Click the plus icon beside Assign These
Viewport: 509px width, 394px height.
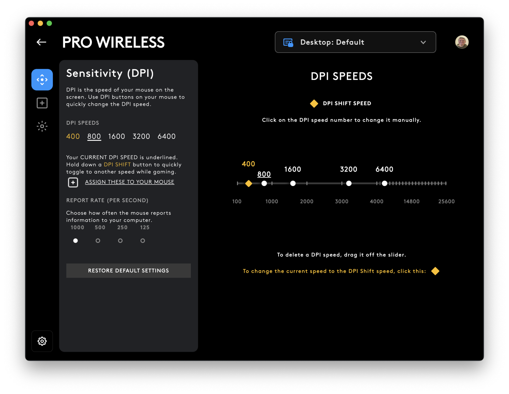(x=73, y=182)
